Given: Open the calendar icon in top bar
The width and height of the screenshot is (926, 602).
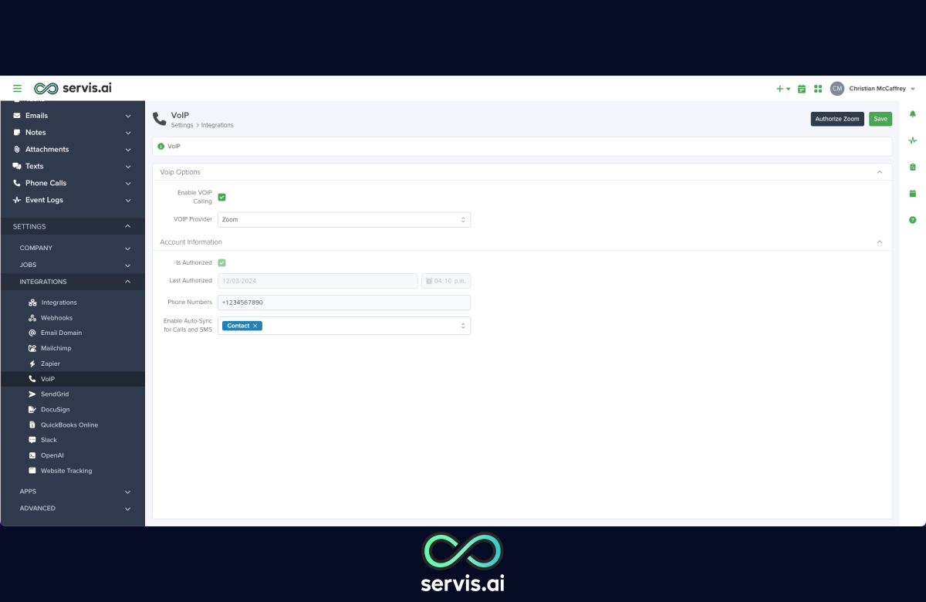Looking at the screenshot, I should click(802, 89).
